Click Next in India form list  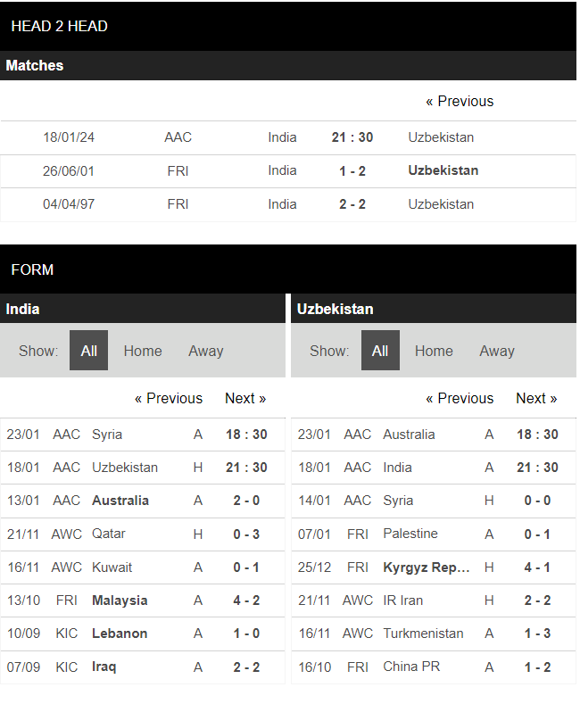pos(245,399)
